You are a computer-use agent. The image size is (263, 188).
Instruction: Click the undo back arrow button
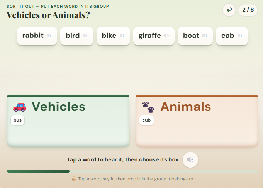229,10
